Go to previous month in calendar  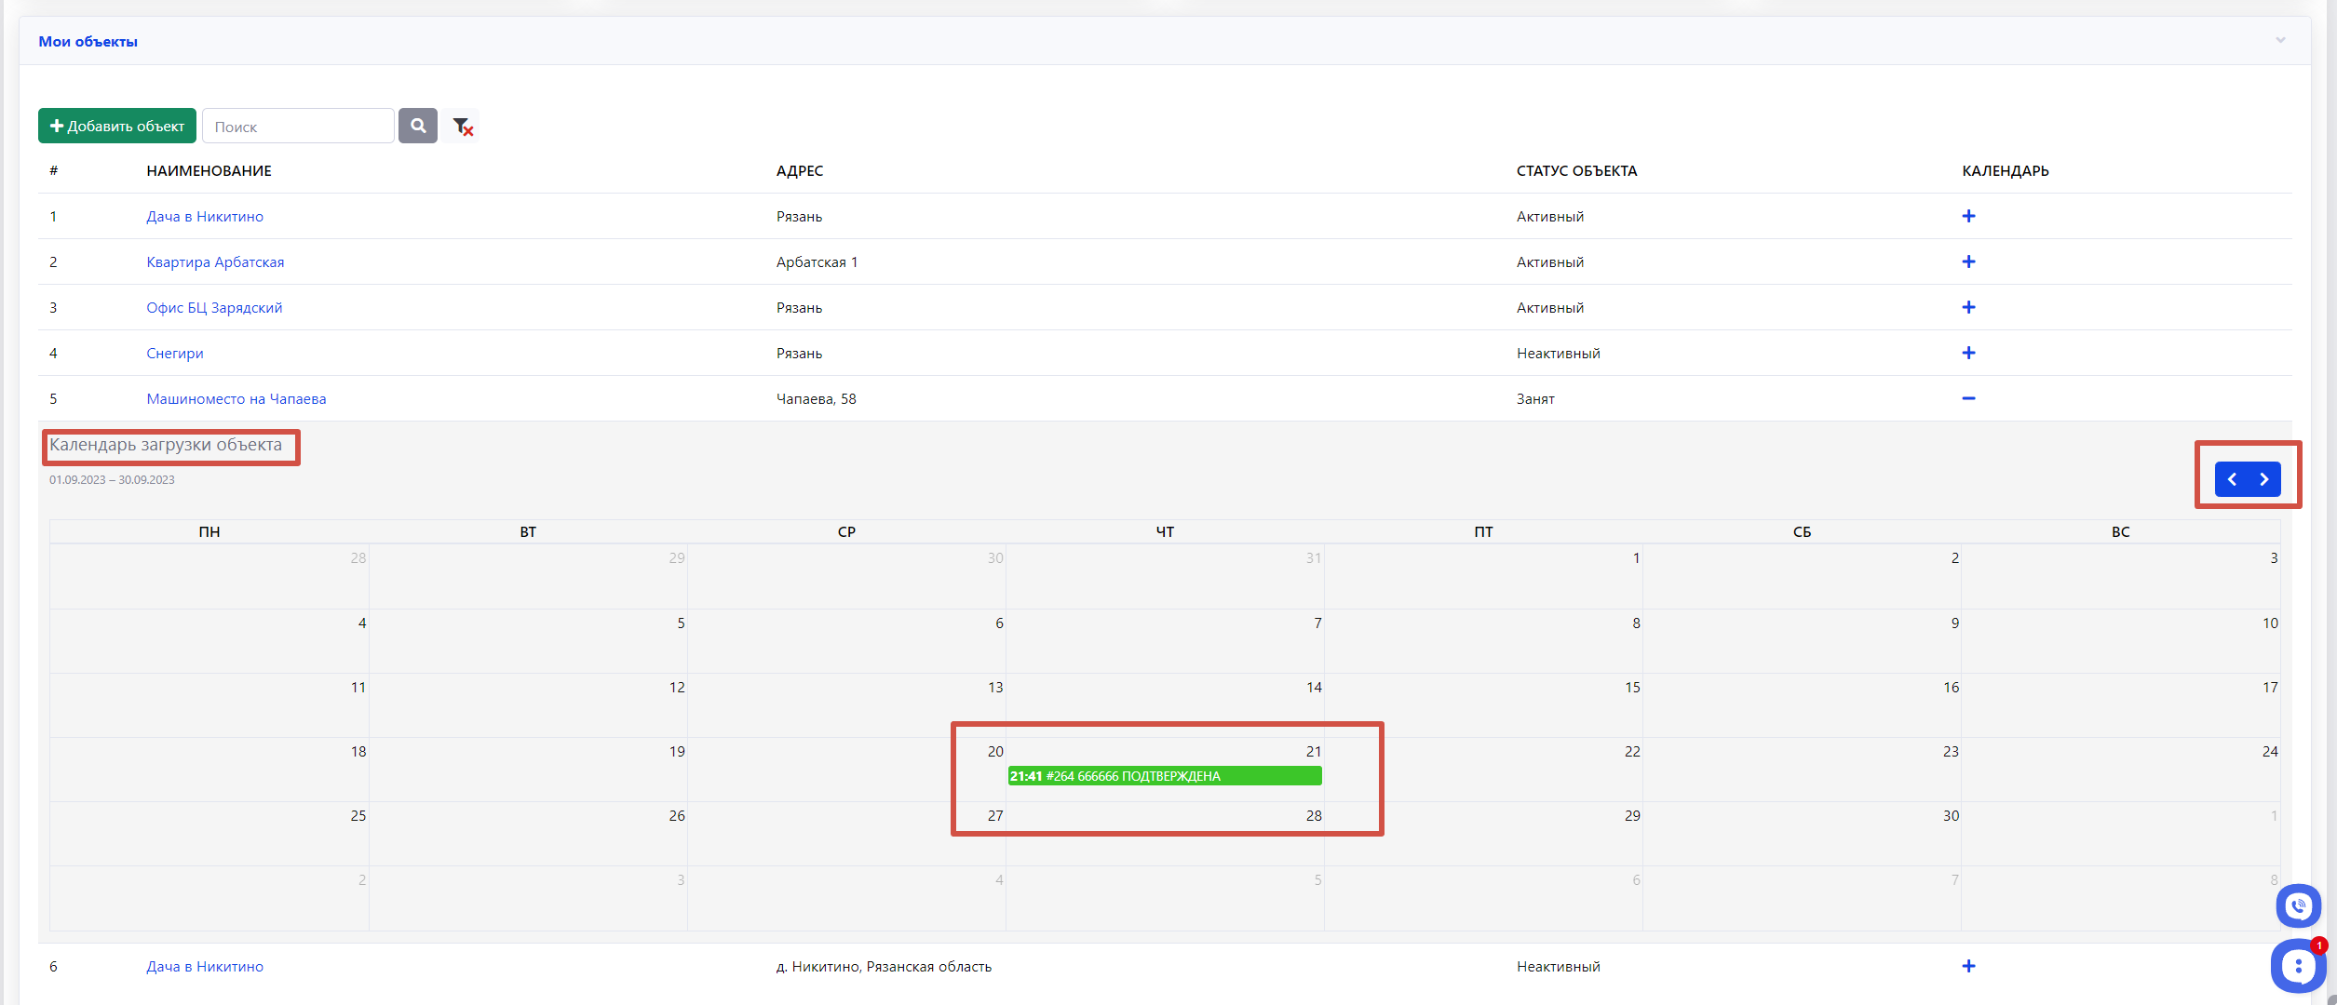tap(2232, 479)
